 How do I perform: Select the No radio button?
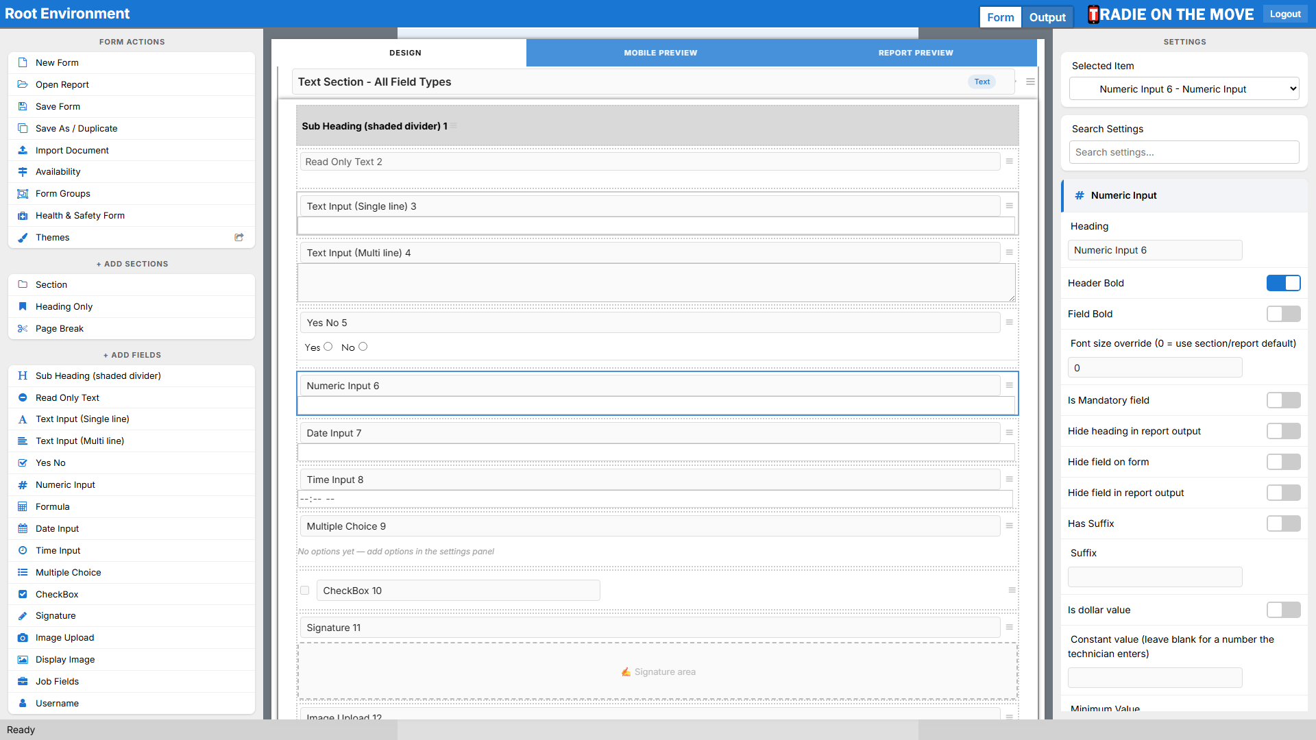coord(363,347)
